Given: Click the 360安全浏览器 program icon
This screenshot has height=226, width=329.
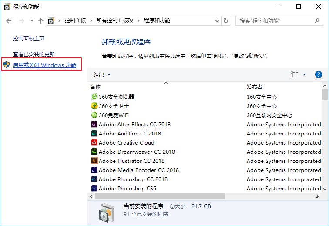Looking at the screenshot, I should pos(94,97).
